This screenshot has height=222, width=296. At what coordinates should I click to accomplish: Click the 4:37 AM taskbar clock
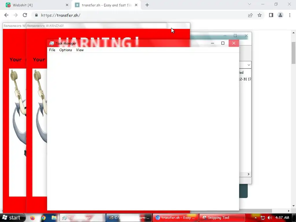[282, 218]
